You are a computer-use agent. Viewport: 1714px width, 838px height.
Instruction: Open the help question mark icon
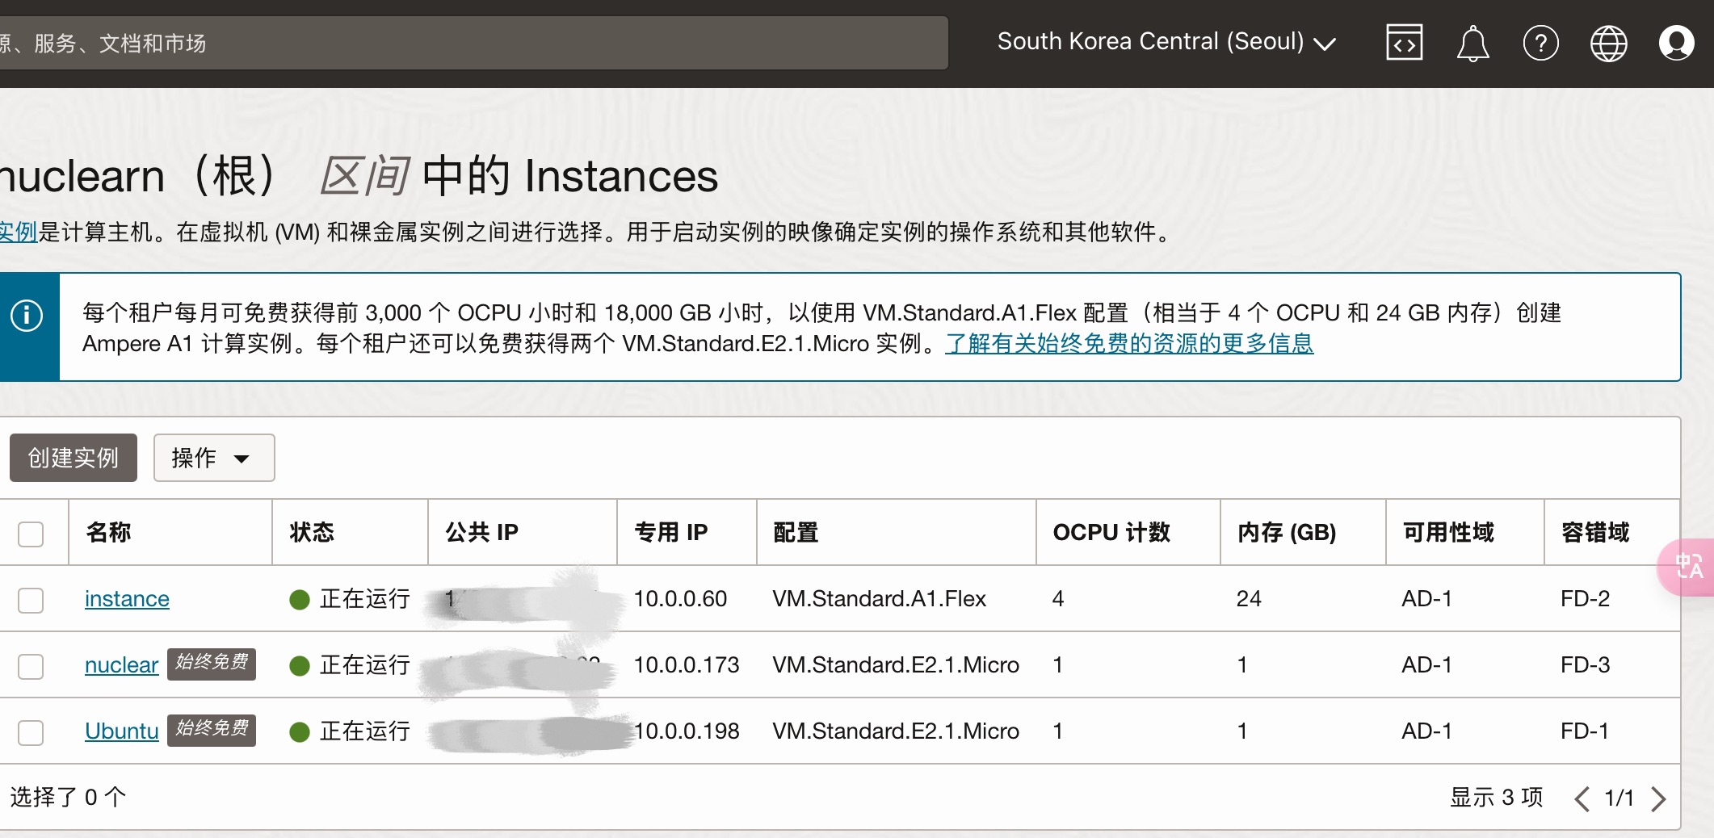tap(1540, 43)
